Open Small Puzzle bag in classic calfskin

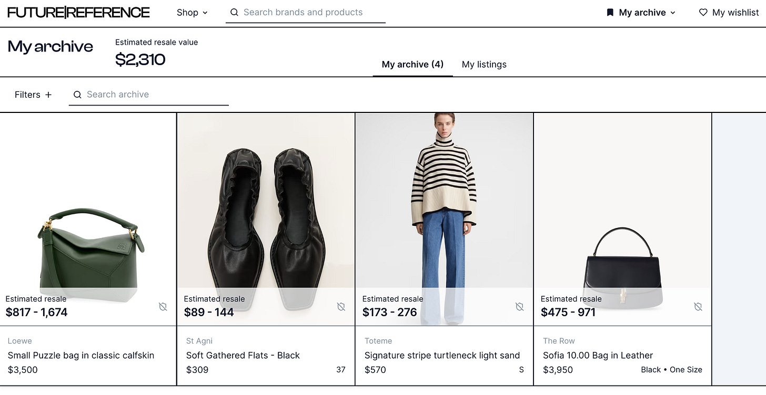pyautogui.click(x=81, y=355)
